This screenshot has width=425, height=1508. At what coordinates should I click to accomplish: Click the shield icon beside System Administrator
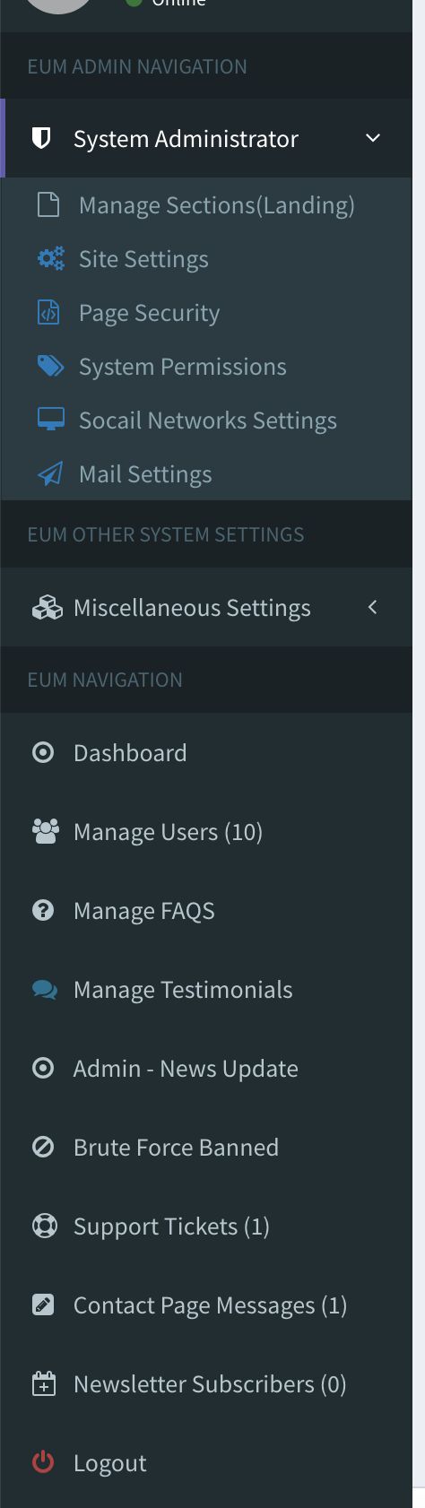pyautogui.click(x=40, y=138)
